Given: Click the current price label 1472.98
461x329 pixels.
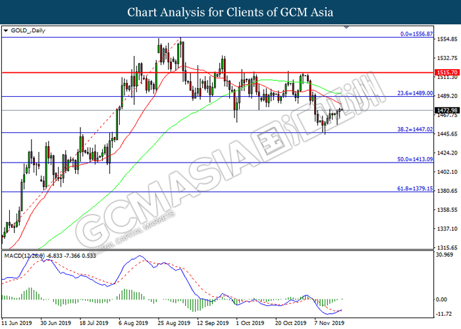Looking at the screenshot, I should click(447, 111).
